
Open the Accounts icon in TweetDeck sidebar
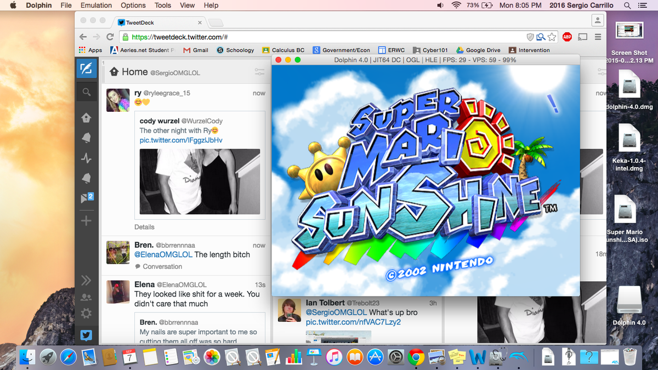86,297
